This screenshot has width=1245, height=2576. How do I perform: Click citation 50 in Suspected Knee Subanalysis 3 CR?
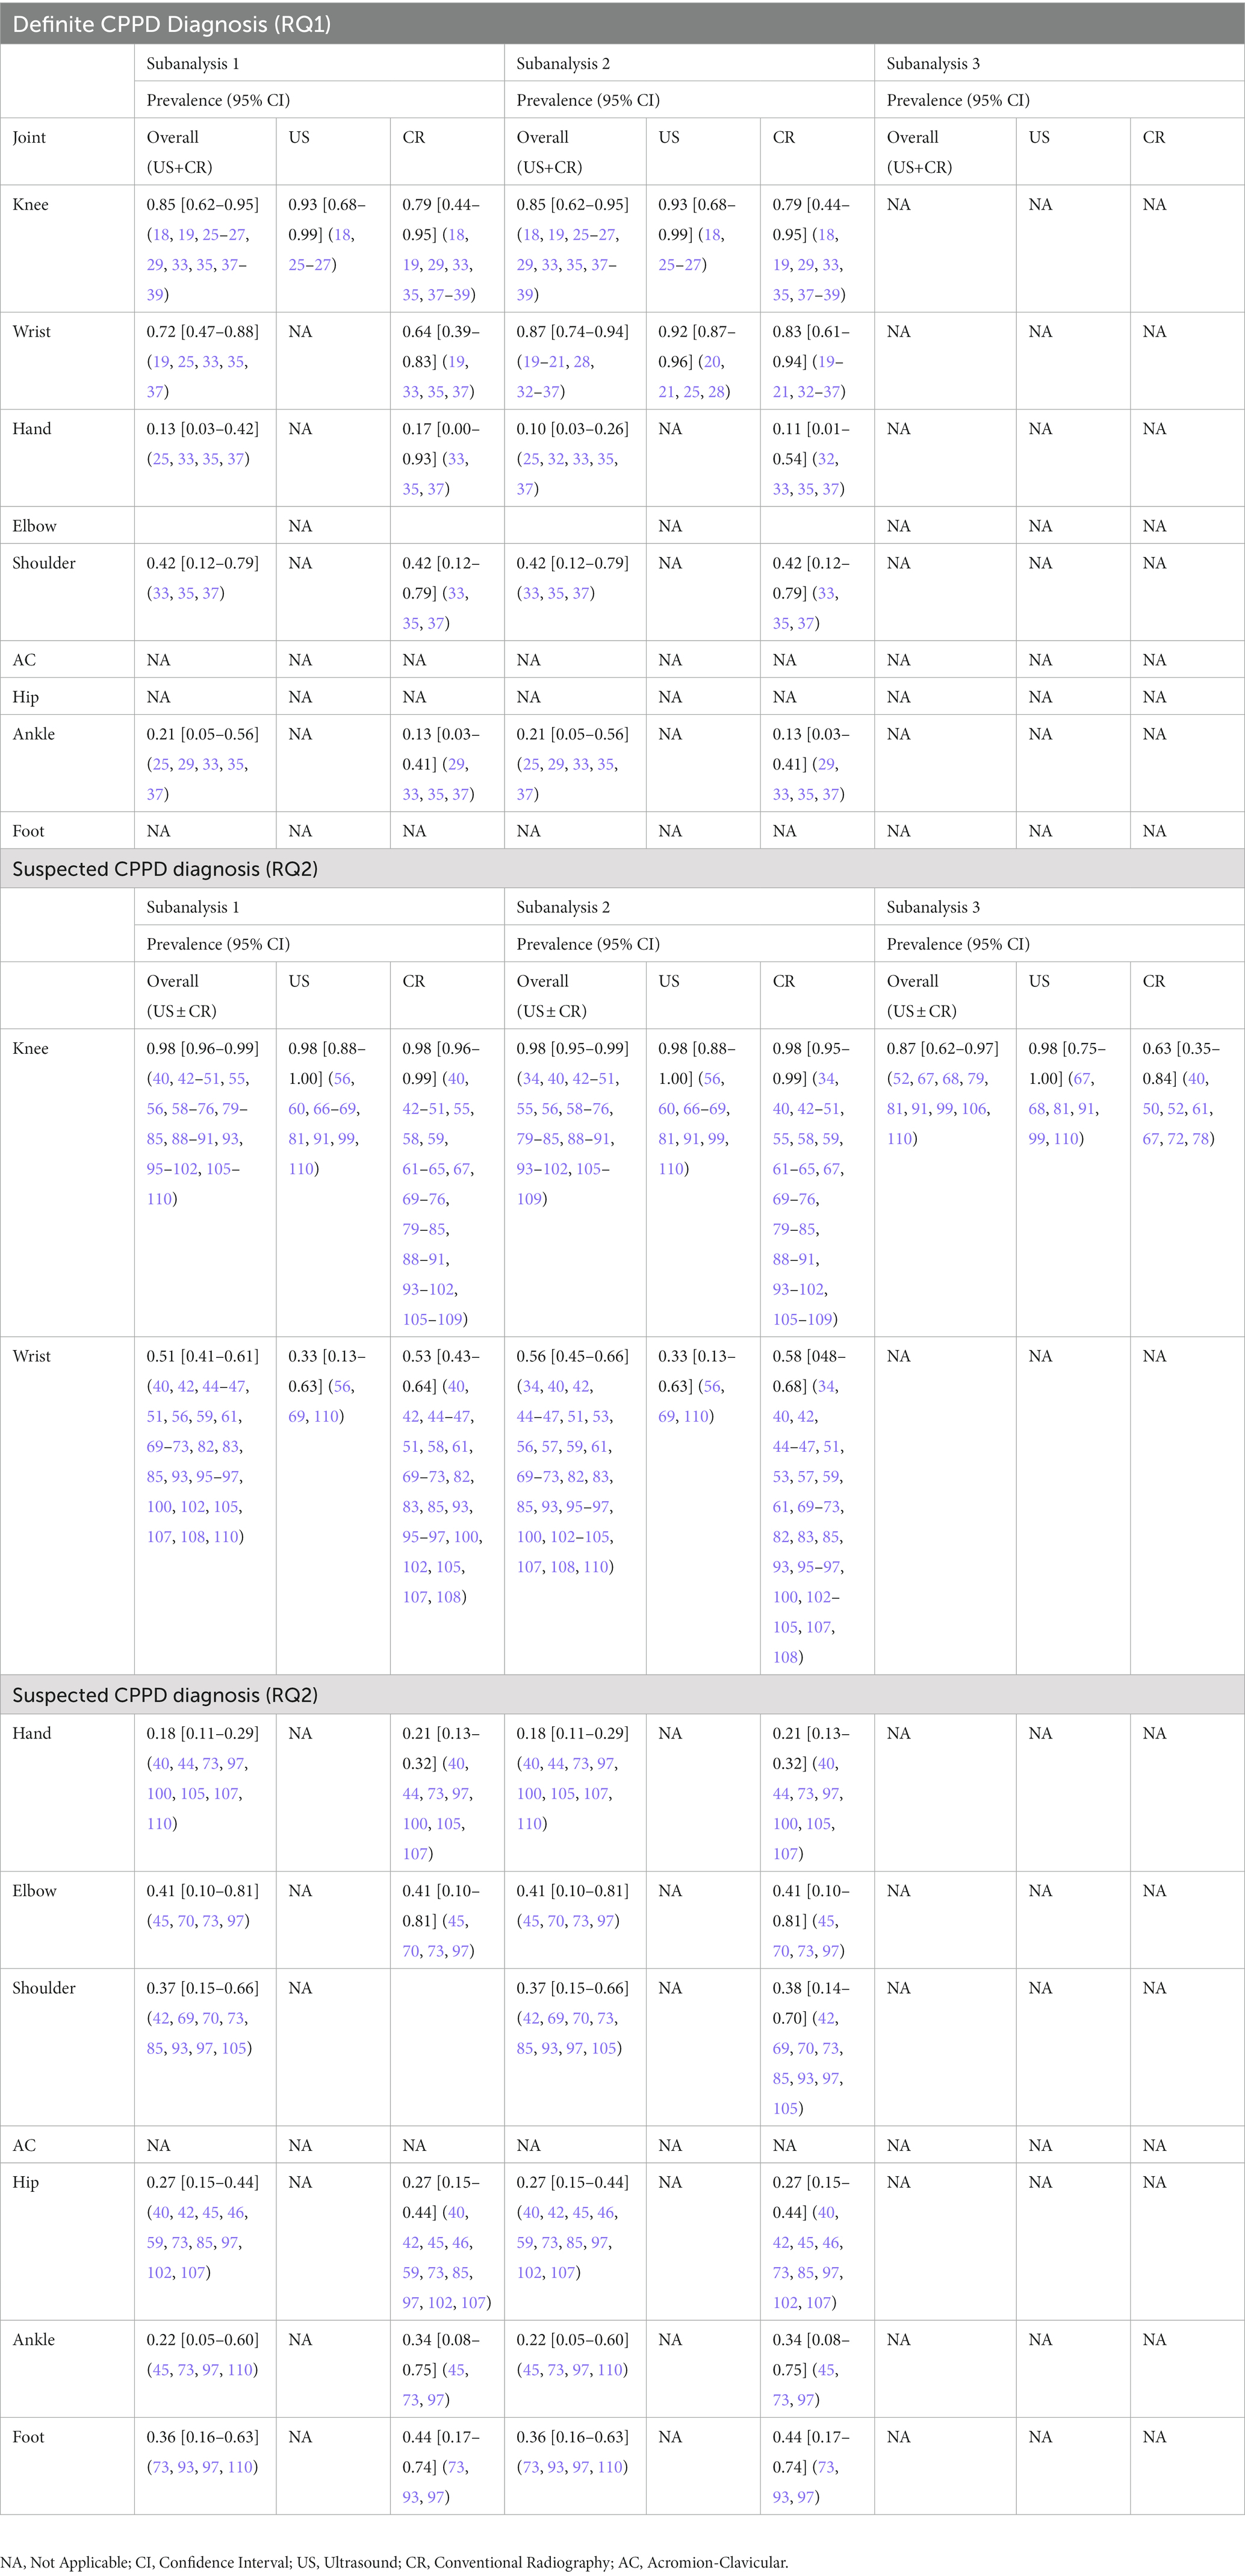click(x=1151, y=1108)
